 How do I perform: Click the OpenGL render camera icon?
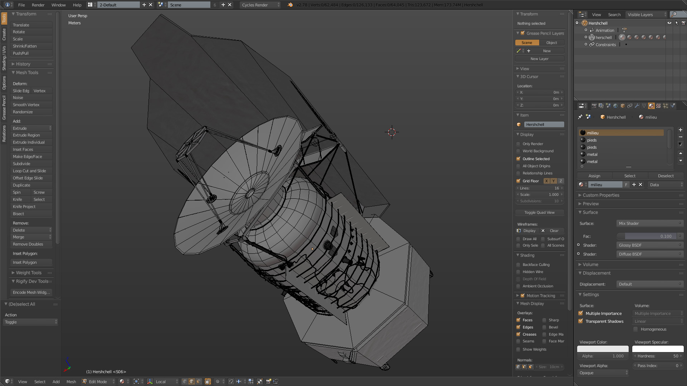pos(268,381)
